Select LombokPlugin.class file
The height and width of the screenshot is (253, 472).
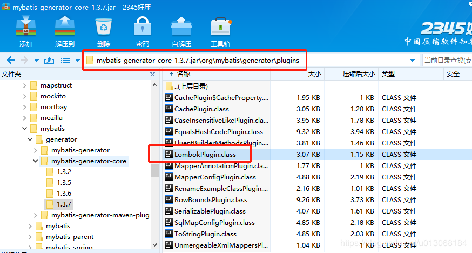tap(200, 155)
